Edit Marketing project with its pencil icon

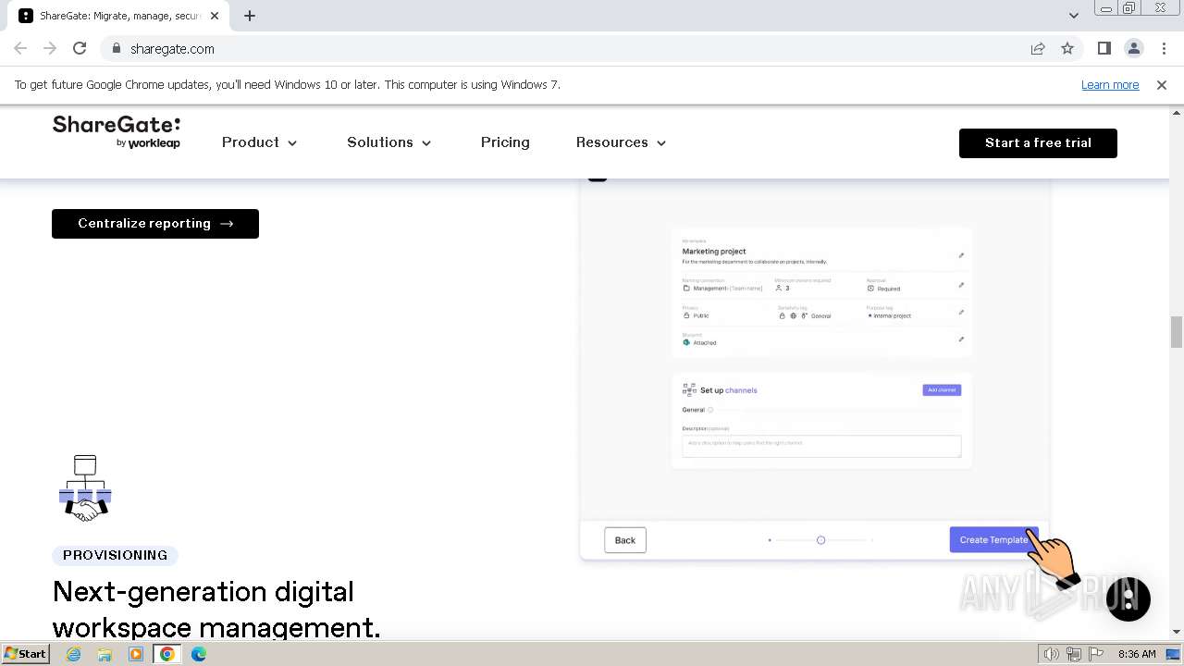click(961, 256)
